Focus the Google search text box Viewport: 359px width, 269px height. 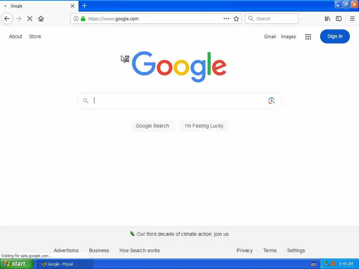tap(179, 101)
